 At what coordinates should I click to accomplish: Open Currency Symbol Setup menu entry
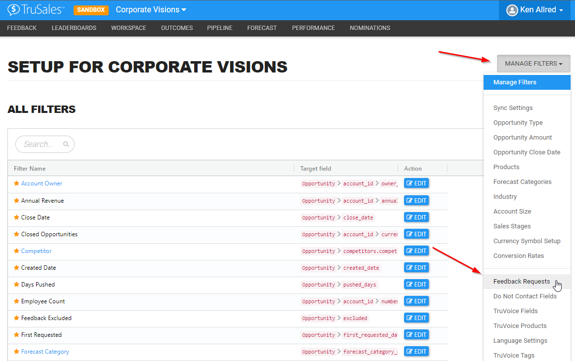click(527, 241)
